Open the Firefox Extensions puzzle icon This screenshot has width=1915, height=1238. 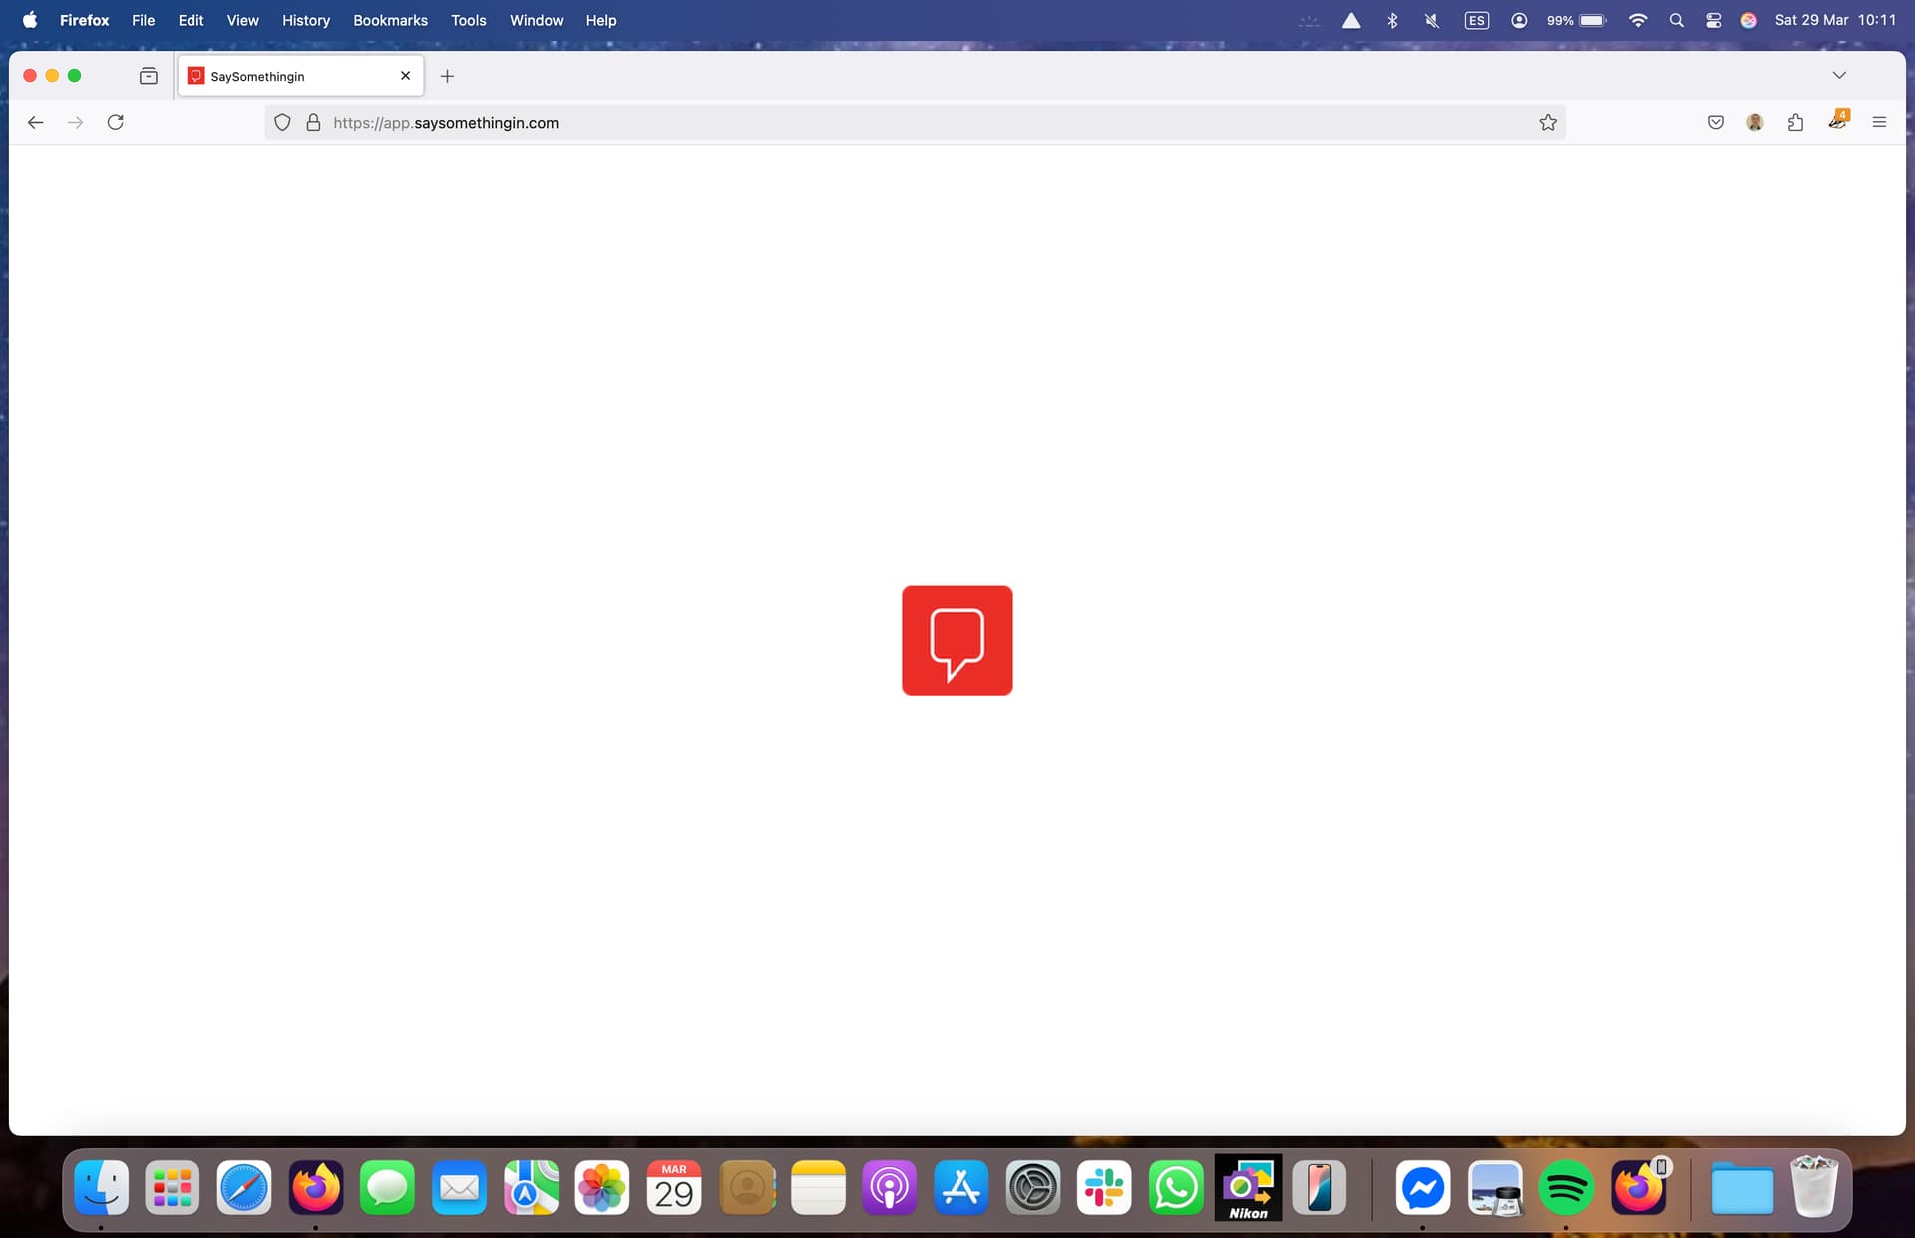1795,122
